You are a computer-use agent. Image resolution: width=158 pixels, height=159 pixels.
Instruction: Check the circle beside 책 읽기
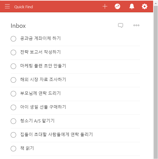pyautogui.click(x=13, y=149)
